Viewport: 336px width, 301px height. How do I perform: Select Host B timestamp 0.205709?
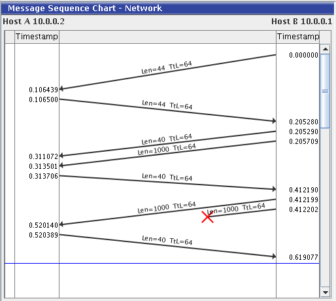tap(303, 141)
